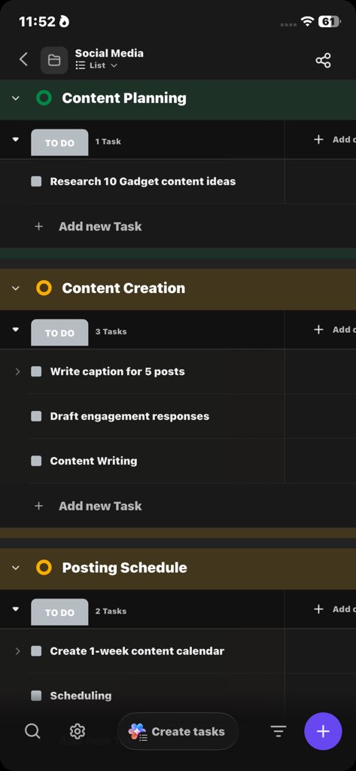Click the 3 Tasks count label

(111, 332)
